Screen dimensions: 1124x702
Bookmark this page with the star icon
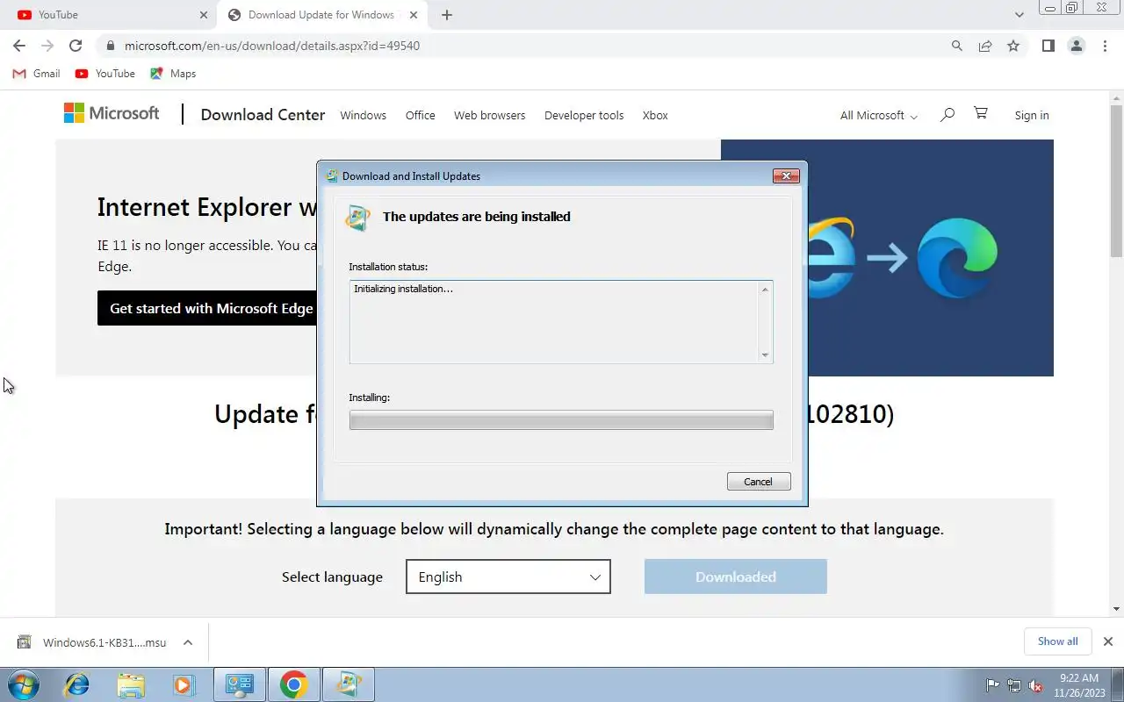[x=1013, y=46]
